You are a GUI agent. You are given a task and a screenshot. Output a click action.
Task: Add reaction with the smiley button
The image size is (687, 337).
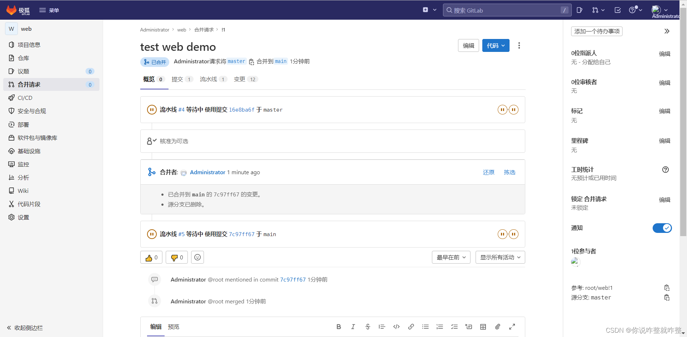[198, 258]
